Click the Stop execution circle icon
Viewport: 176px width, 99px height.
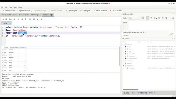click(26, 19)
